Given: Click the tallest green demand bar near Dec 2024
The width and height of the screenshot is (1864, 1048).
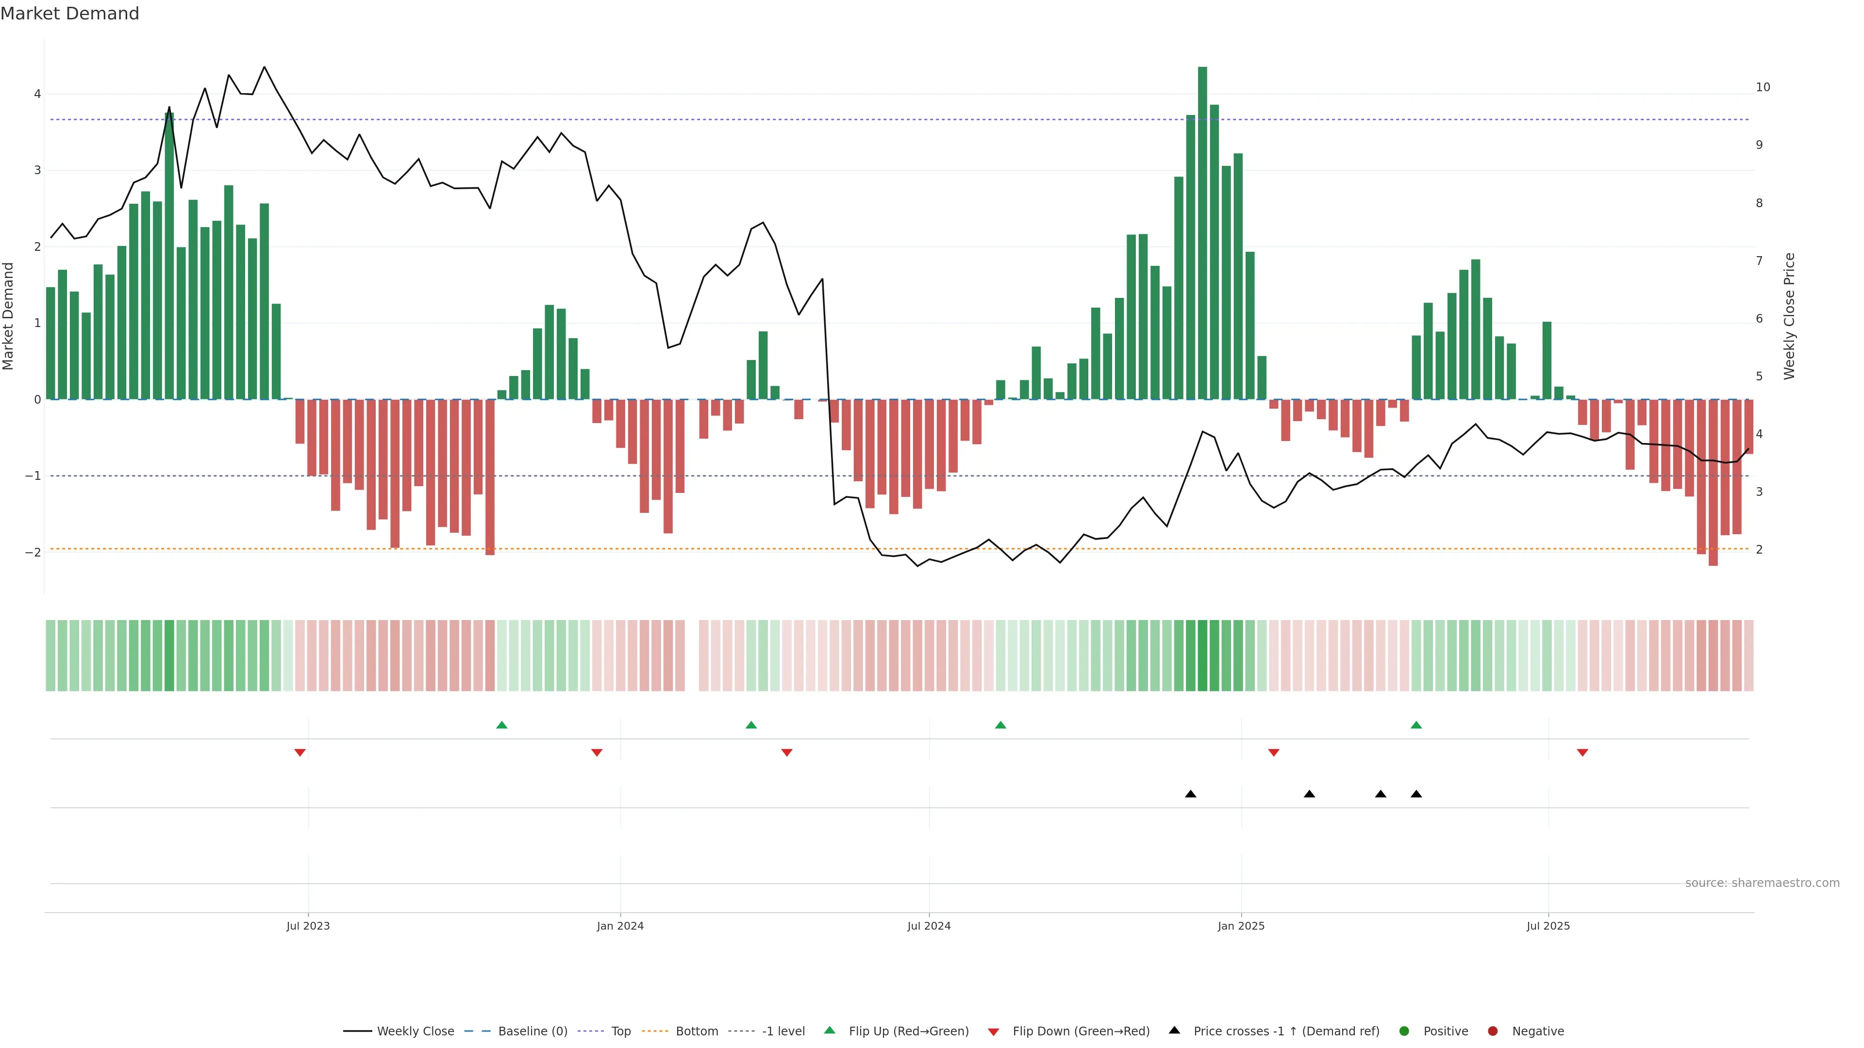Looking at the screenshot, I should 1203,231.
